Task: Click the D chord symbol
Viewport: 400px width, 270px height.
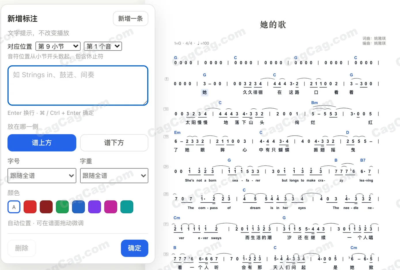Action: click(348, 133)
